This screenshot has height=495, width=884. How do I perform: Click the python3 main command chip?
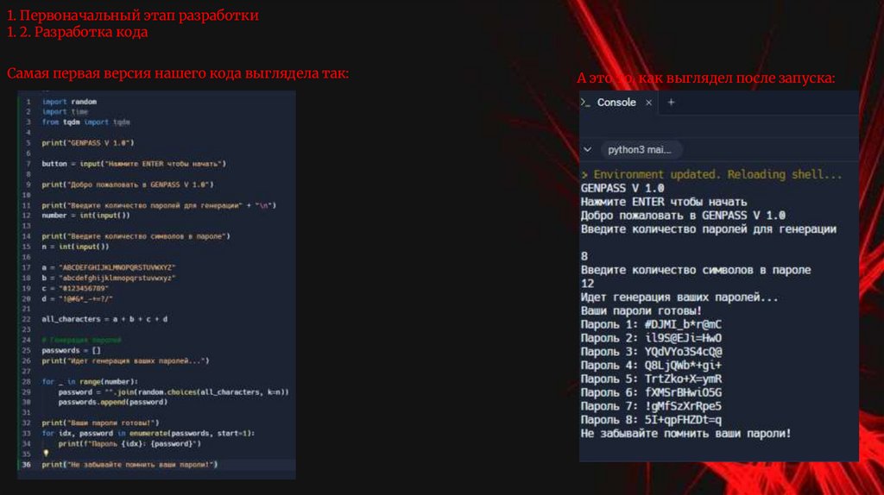click(x=640, y=149)
